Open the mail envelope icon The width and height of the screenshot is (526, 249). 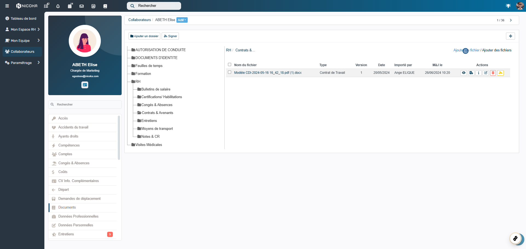coord(82,6)
